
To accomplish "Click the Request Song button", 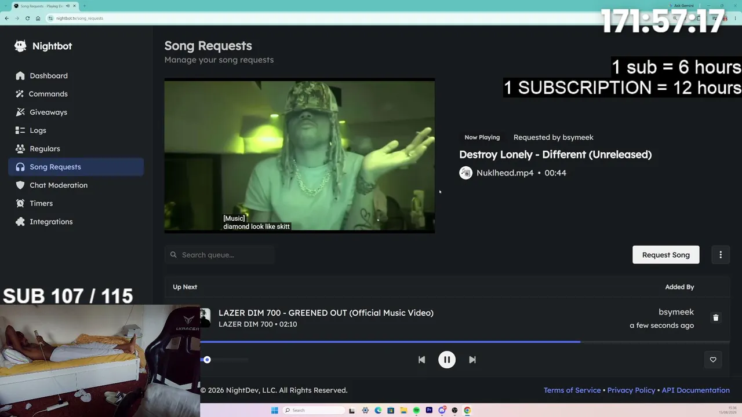I will point(666,255).
